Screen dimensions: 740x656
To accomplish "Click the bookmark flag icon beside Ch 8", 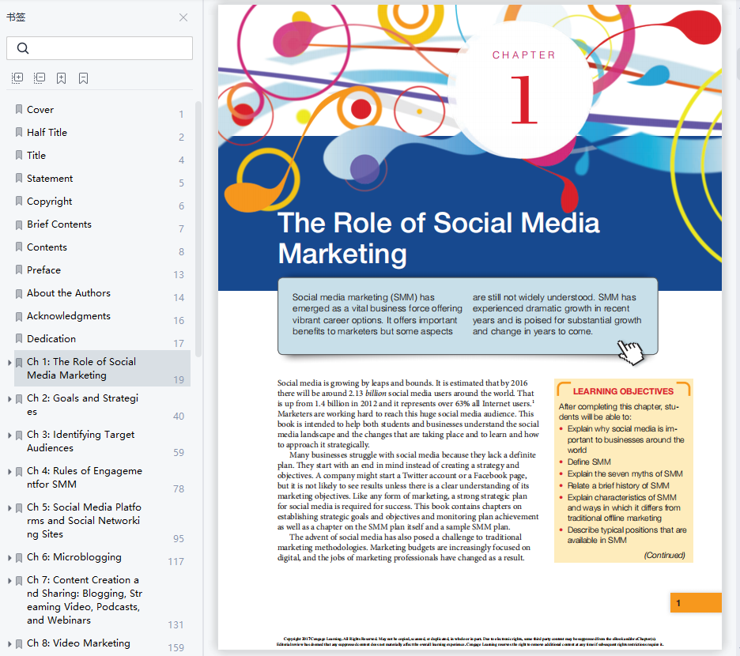I will [19, 643].
